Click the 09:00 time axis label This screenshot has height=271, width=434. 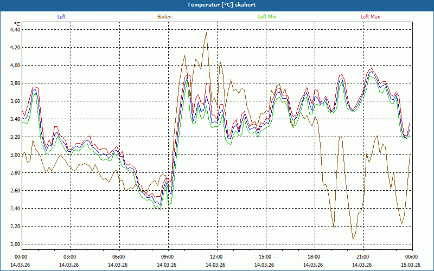tap(167, 256)
